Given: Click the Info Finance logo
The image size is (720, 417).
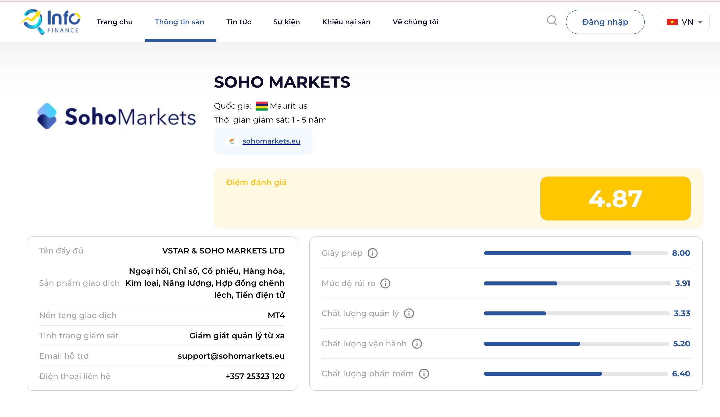Looking at the screenshot, I should pos(50,22).
